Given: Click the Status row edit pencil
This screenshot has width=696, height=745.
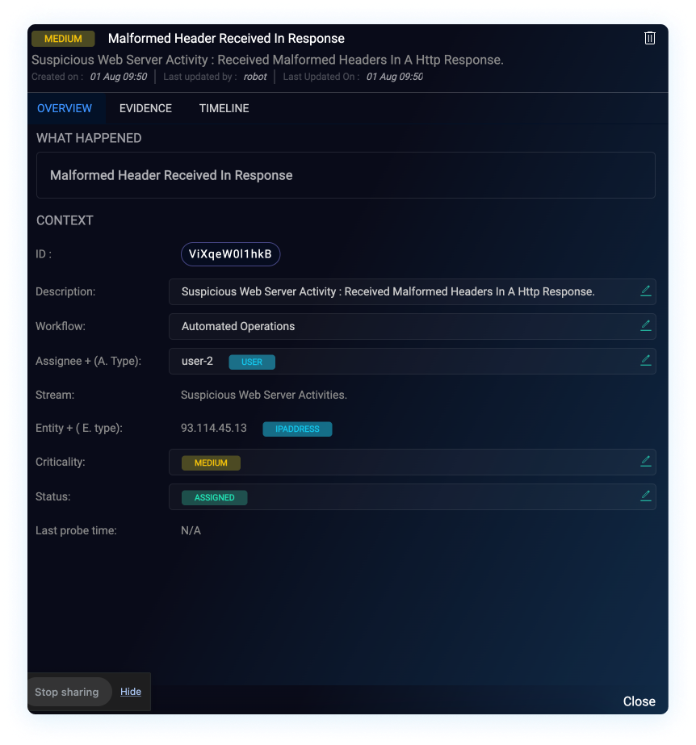Looking at the screenshot, I should (x=645, y=496).
